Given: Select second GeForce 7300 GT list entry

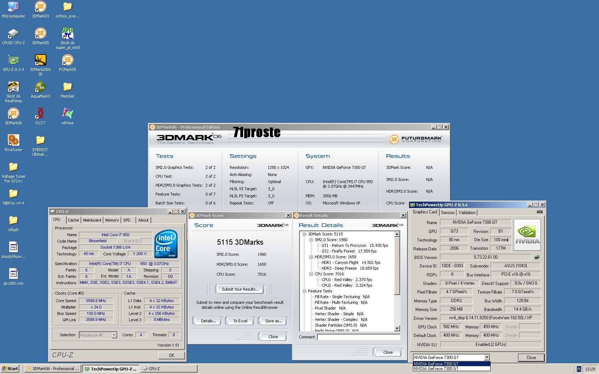Looking at the screenshot, I should pyautogui.click(x=452, y=369).
